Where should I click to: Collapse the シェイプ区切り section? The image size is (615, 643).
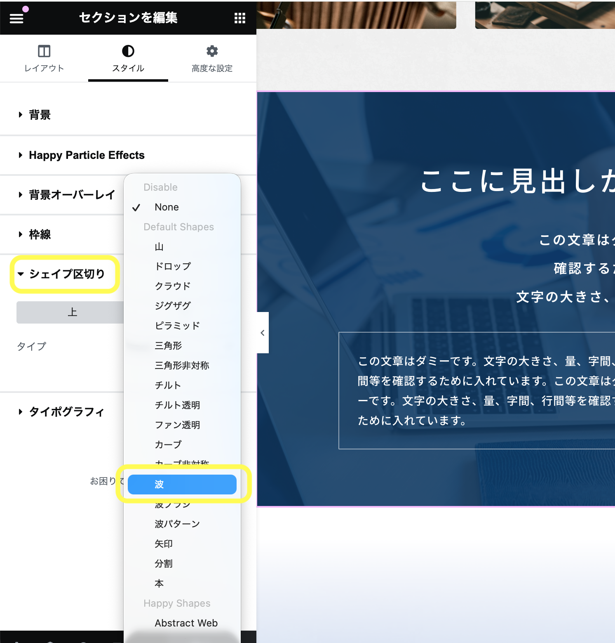pyautogui.click(x=66, y=274)
